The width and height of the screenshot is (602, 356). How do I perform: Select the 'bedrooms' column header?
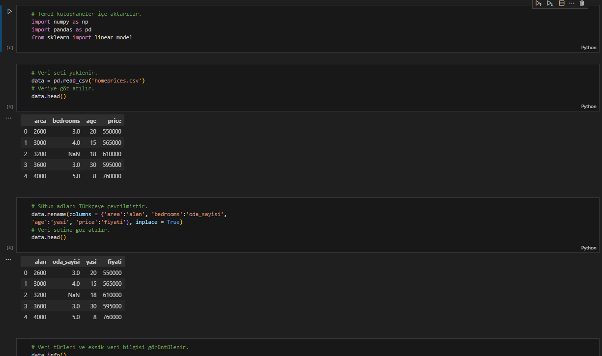(x=66, y=121)
